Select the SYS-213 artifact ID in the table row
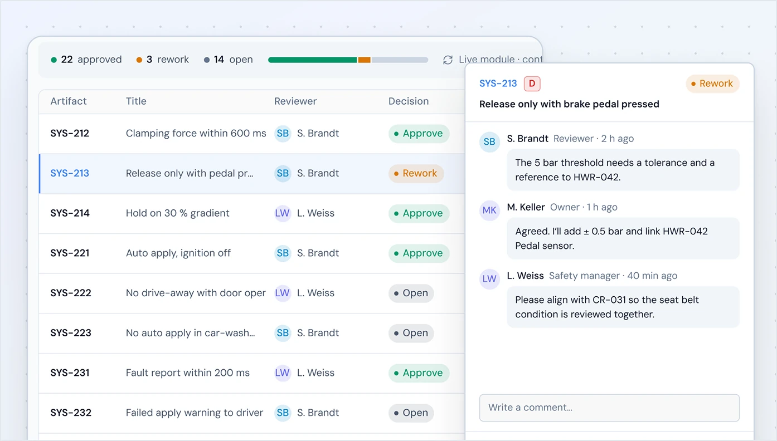This screenshot has width=777, height=441. click(x=70, y=174)
